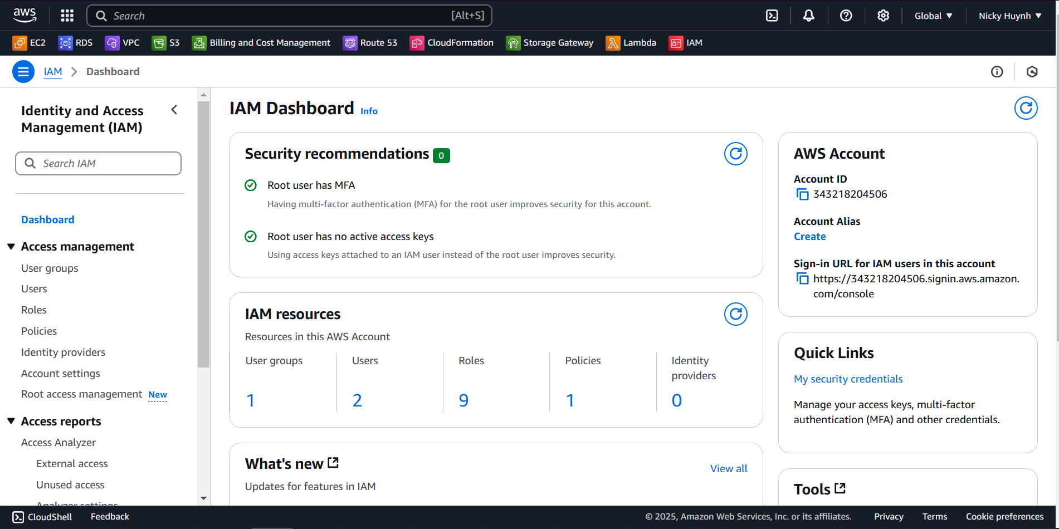This screenshot has width=1059, height=529.
Task: Refresh the entire IAM Dashboard
Action: point(1026,108)
